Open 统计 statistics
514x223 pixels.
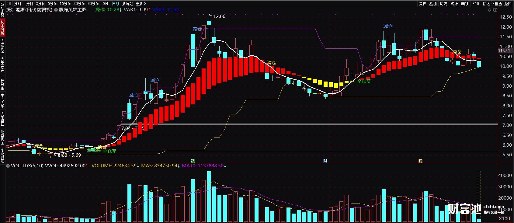tap(454, 4)
